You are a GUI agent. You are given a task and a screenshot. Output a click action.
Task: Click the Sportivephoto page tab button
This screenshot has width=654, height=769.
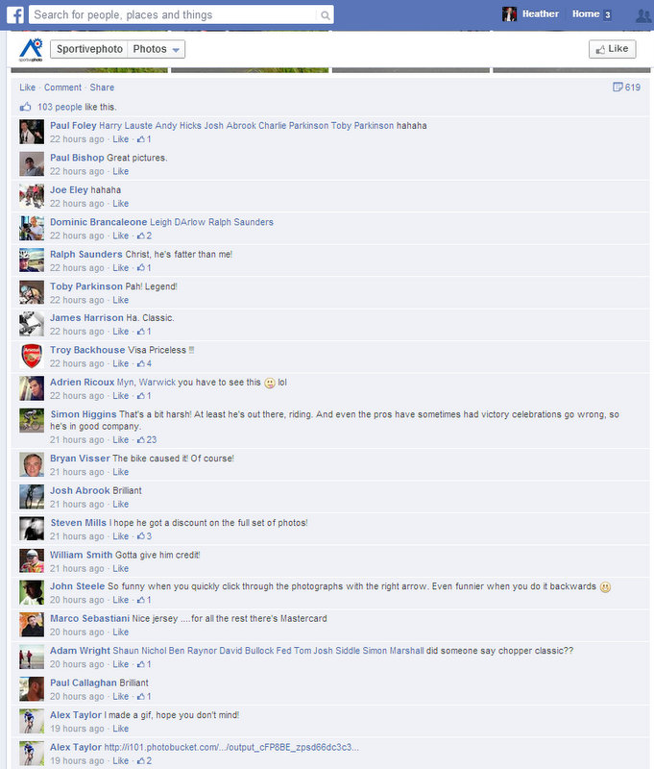tap(89, 49)
